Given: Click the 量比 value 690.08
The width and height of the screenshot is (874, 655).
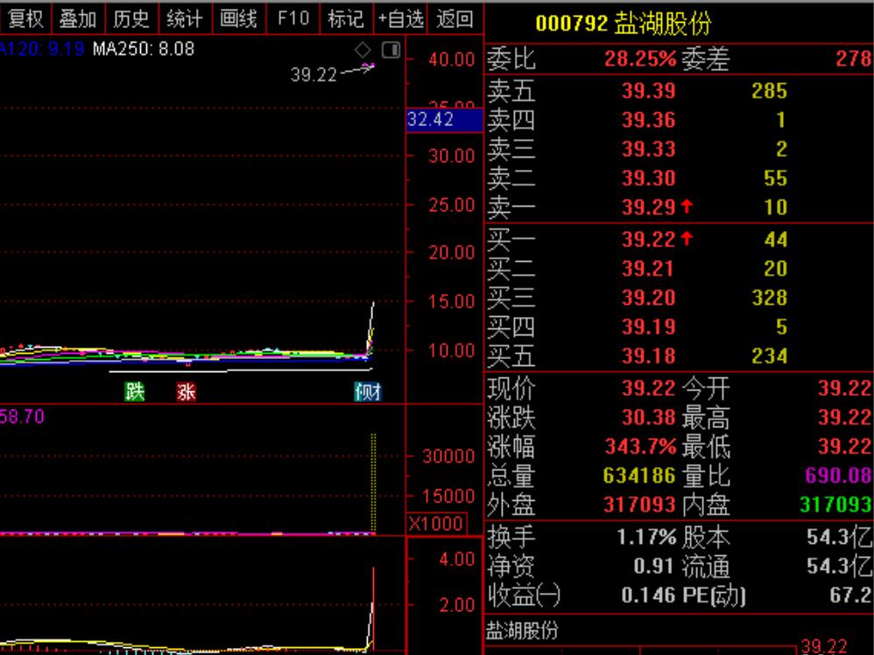Looking at the screenshot, I should [x=839, y=475].
